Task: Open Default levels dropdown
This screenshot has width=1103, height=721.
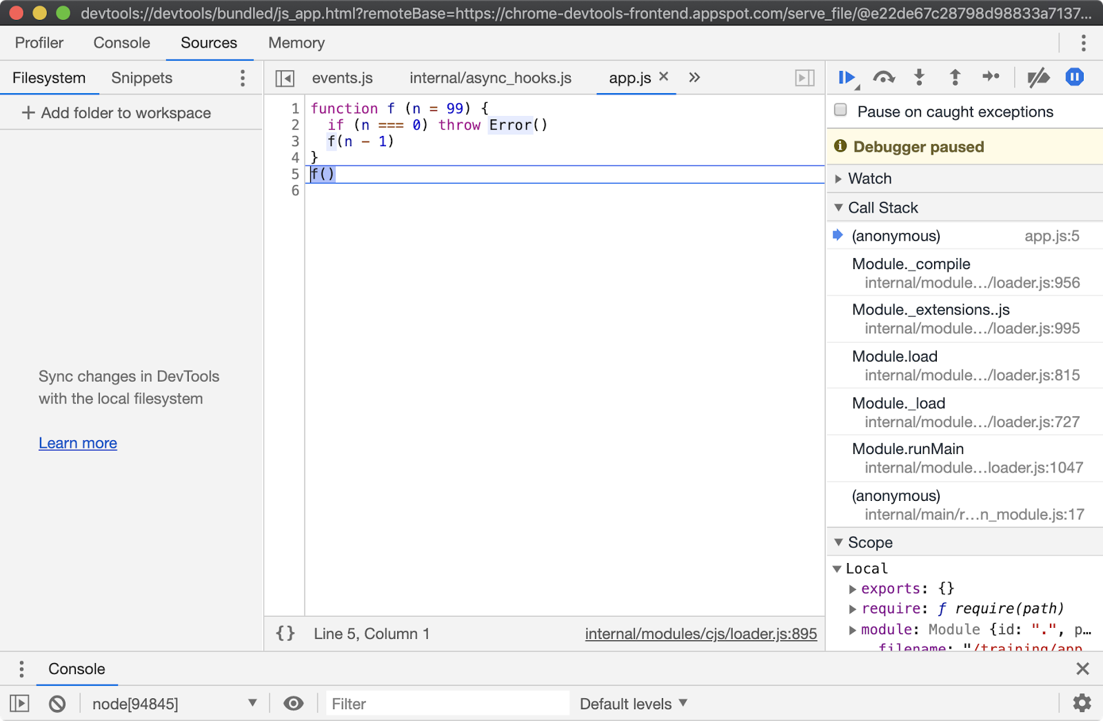Action: (634, 704)
